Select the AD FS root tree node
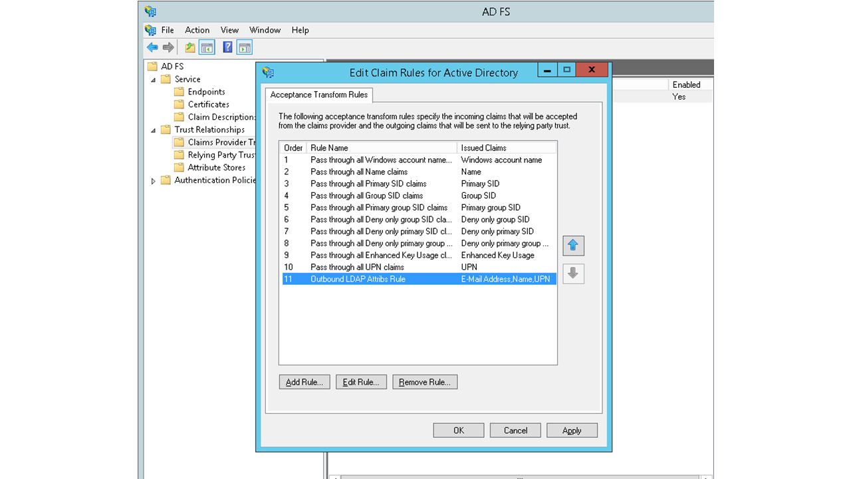This screenshot has height=479, width=851. (172, 67)
